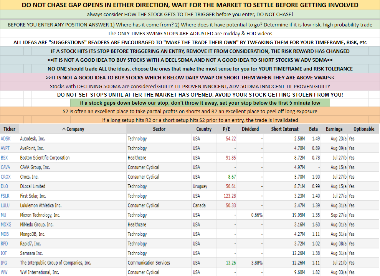This screenshot has height=276, width=380.
Task: Click the short interest value 9.60M
Action: 299,273
